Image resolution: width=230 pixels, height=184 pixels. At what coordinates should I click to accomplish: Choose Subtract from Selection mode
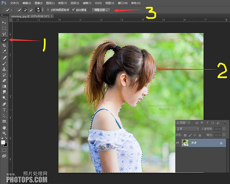[x=31, y=10]
